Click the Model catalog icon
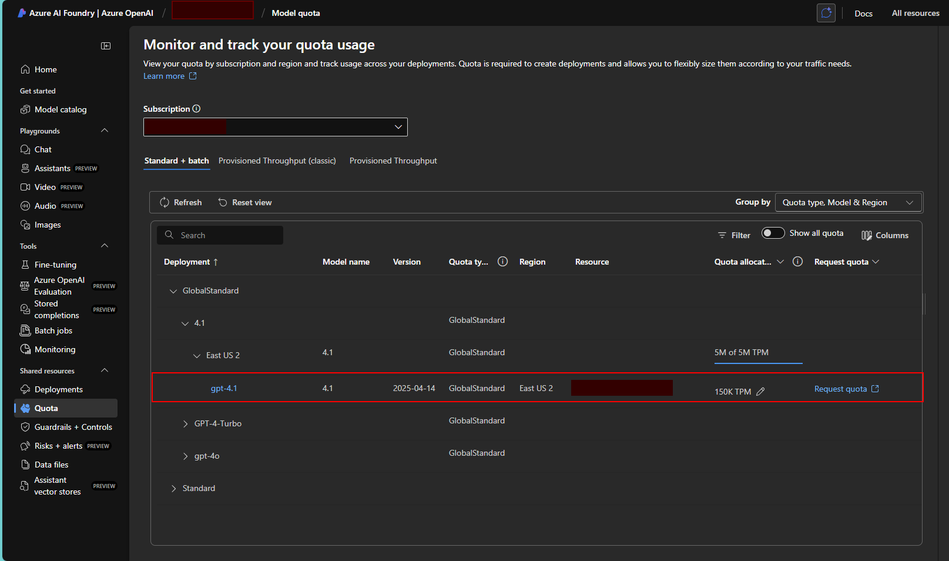 coord(25,109)
